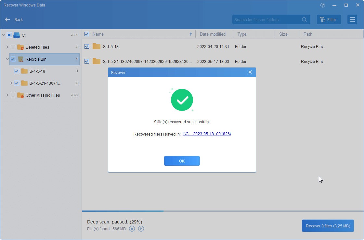Screen dimensions: 364x240
Task: Toggle the C: drive checkbox
Action: (x=9, y=35)
